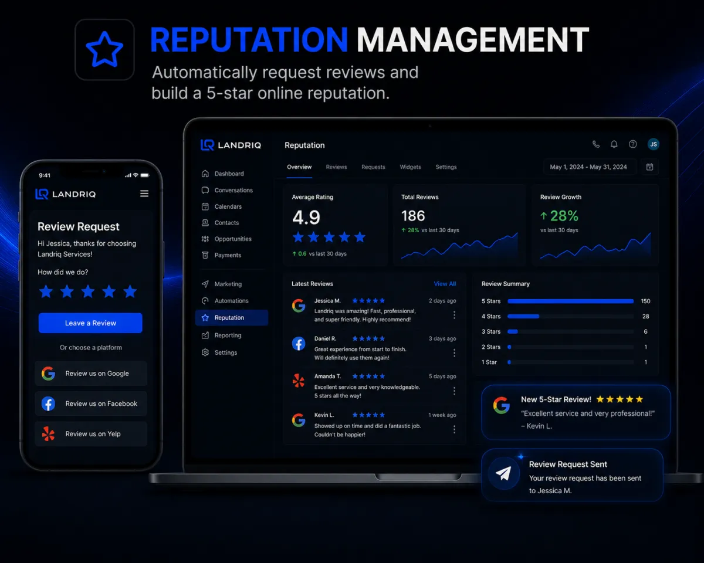Screen dimensions: 704x563
Task: Switch to the Overview tab
Action: point(299,167)
